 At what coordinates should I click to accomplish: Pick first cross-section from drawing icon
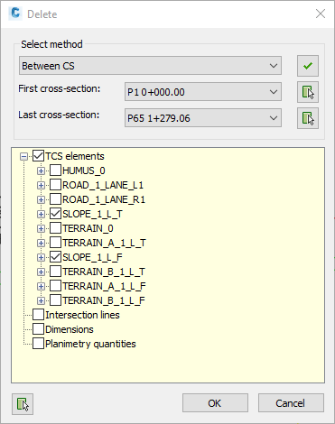[308, 92]
